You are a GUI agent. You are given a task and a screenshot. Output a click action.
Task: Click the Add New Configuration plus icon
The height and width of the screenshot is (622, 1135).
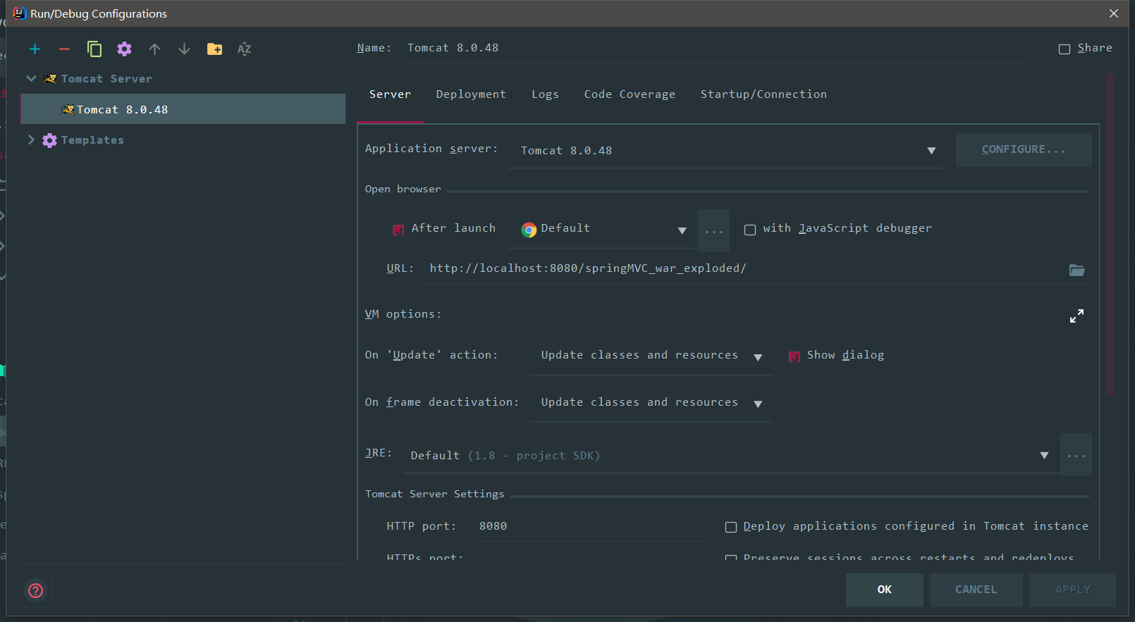[x=35, y=49]
